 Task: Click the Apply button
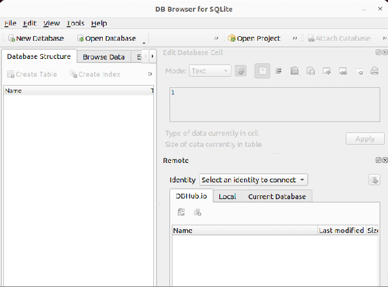pos(365,139)
